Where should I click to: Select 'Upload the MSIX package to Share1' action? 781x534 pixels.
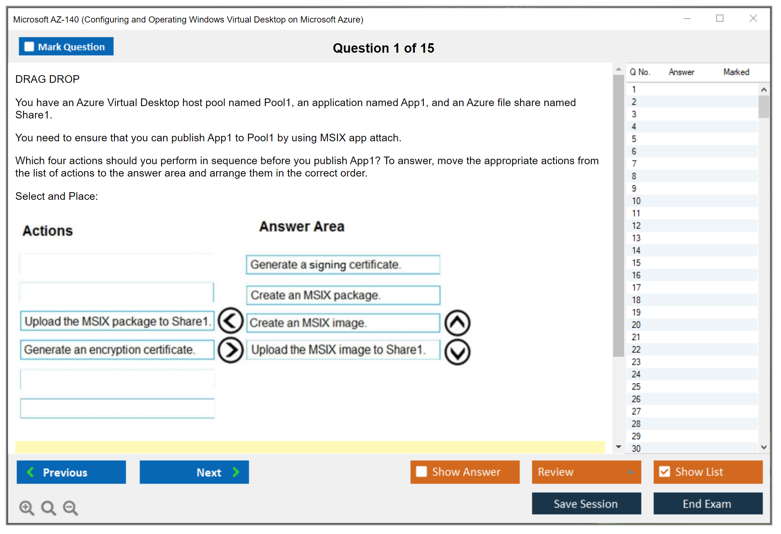pos(117,321)
